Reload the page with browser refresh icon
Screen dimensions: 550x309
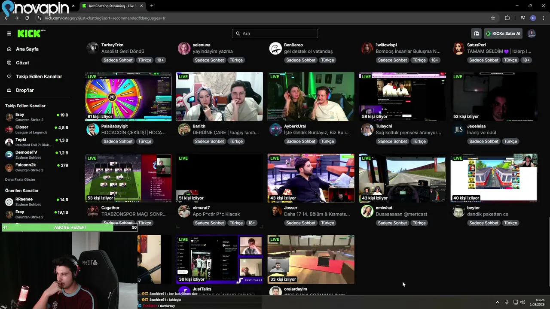27,18
